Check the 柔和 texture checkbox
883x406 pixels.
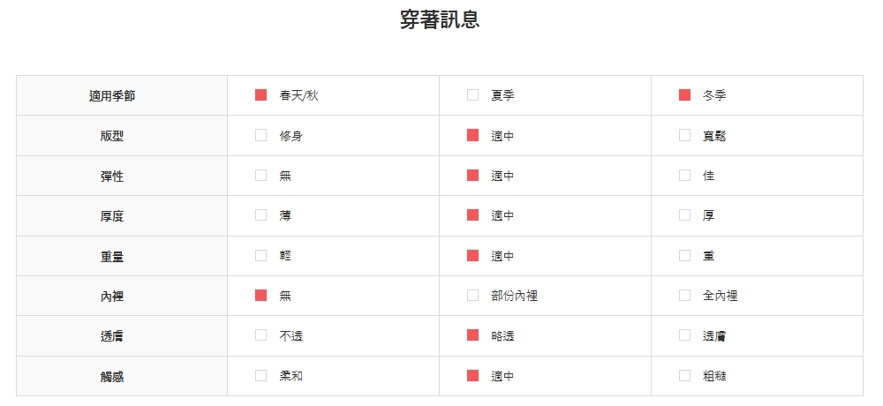(260, 376)
